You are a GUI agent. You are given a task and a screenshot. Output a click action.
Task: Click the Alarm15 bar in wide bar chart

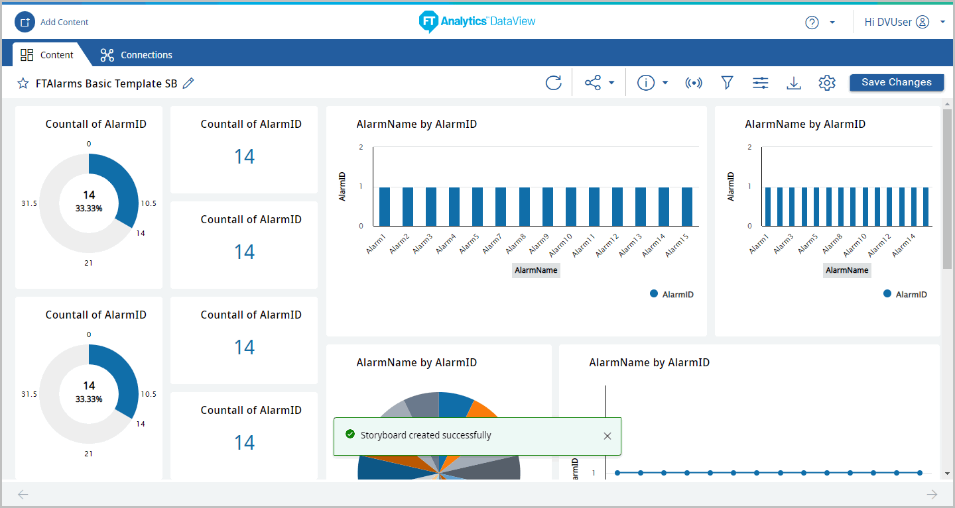click(687, 207)
